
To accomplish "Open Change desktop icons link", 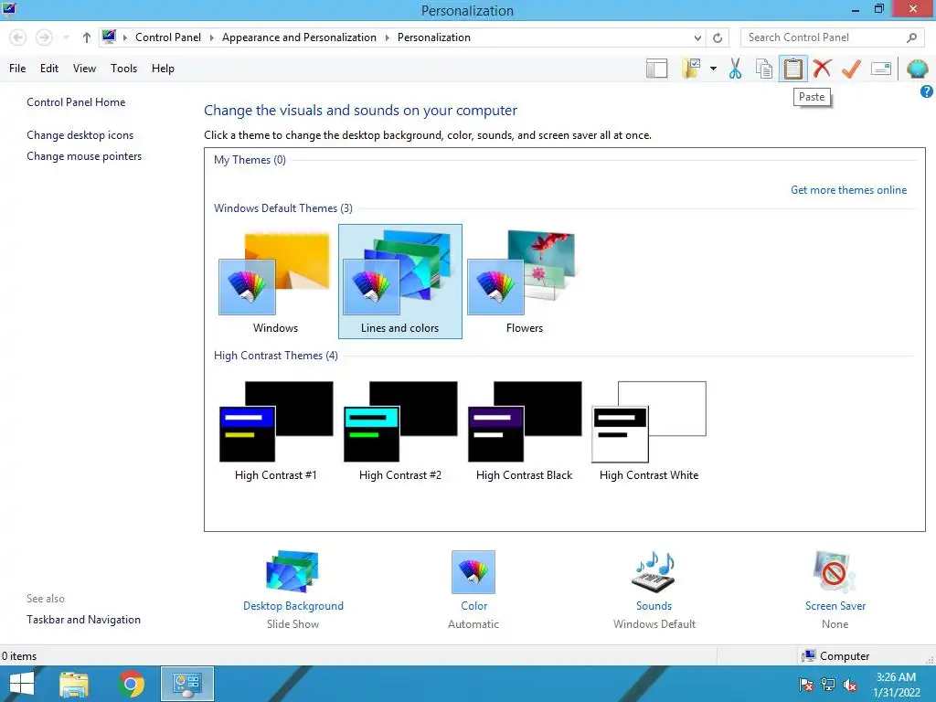I will 80,135.
